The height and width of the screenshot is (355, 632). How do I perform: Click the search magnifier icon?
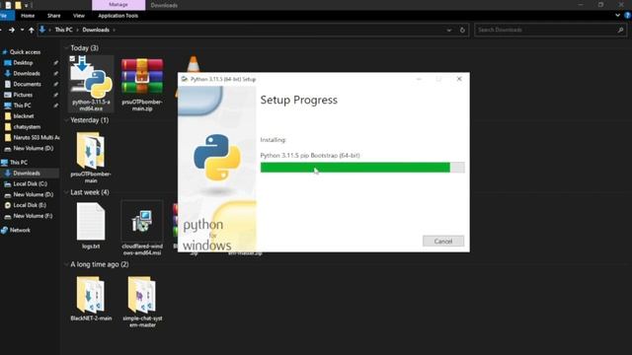pos(620,30)
